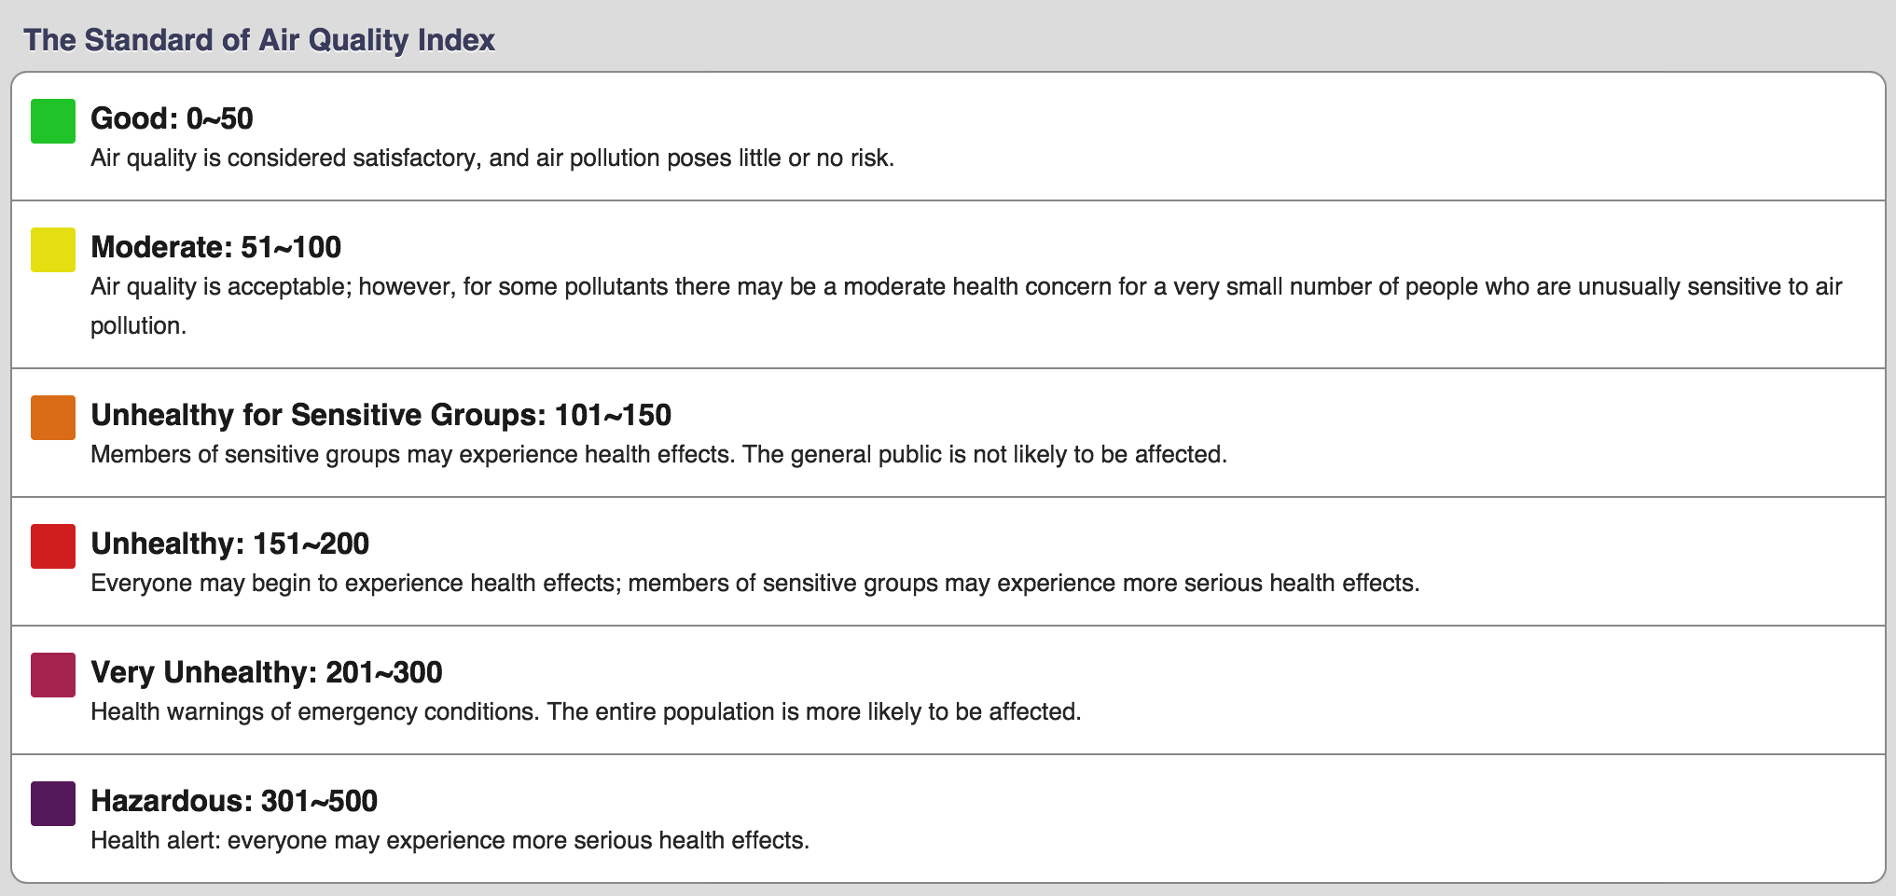Click the 'Health warnings of emergency conditions' text
The image size is (1896, 896).
coord(585,712)
